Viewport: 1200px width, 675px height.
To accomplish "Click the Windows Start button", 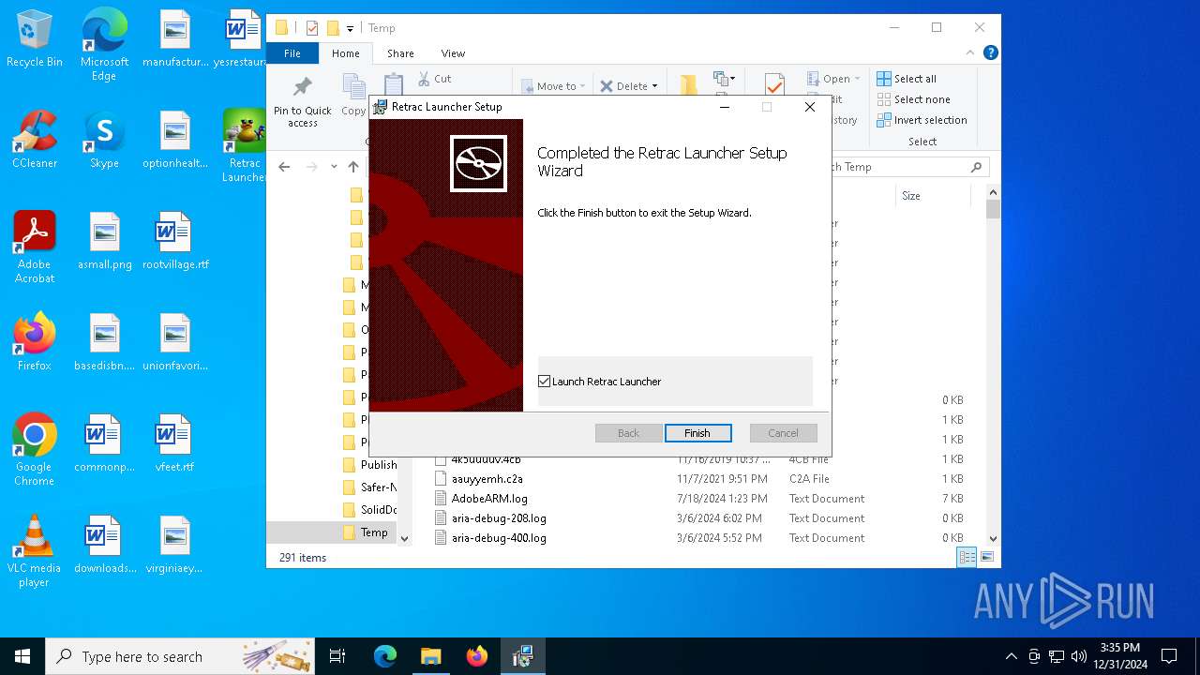I will pyautogui.click(x=22, y=656).
